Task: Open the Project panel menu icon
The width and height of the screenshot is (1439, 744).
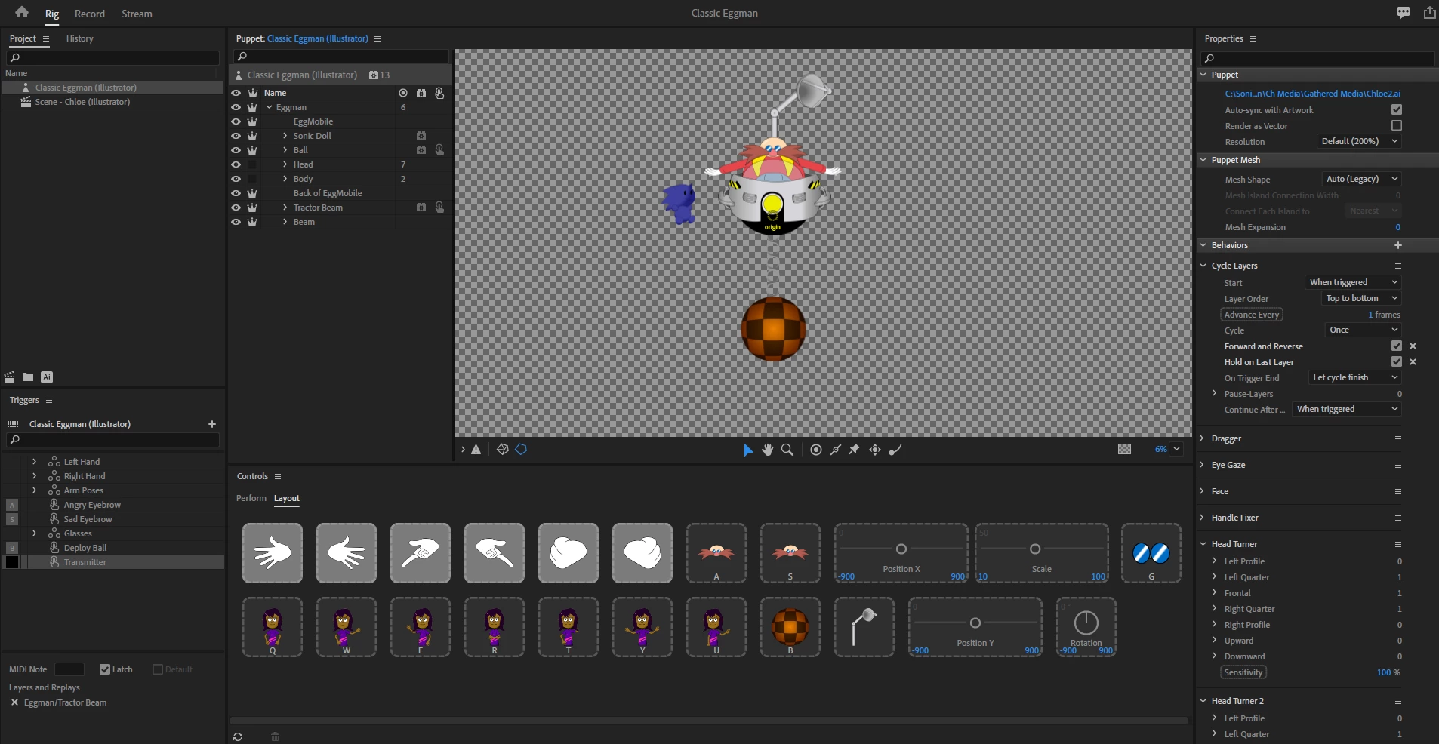Action: point(46,38)
